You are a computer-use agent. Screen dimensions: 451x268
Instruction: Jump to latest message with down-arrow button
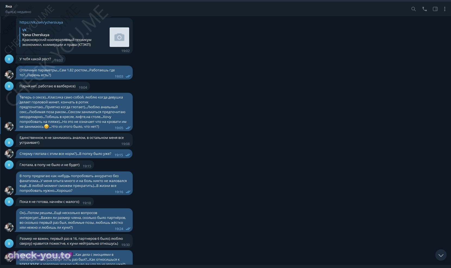click(441, 255)
